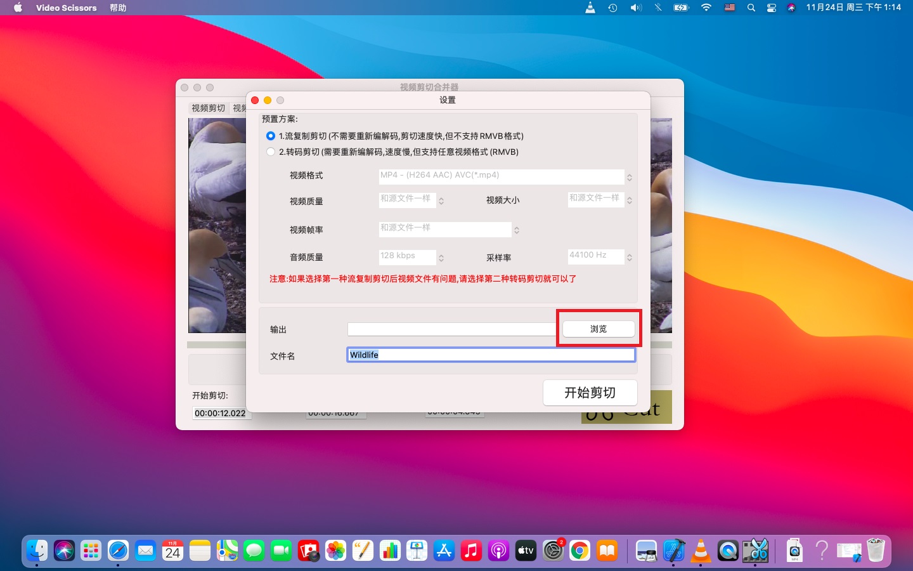The height and width of the screenshot is (571, 913).
Task: Open Xcode from the dock
Action: click(x=673, y=551)
